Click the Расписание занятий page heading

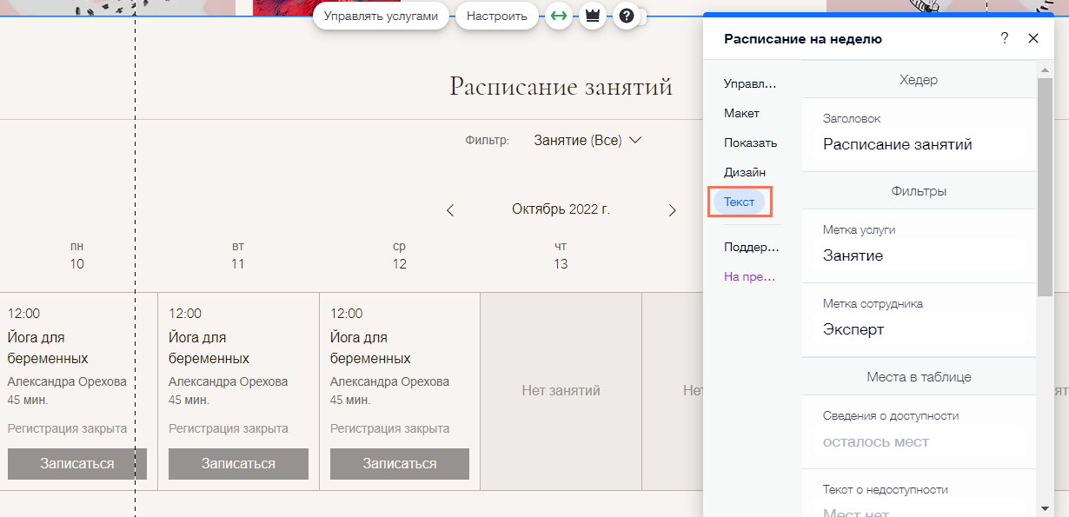click(x=561, y=87)
